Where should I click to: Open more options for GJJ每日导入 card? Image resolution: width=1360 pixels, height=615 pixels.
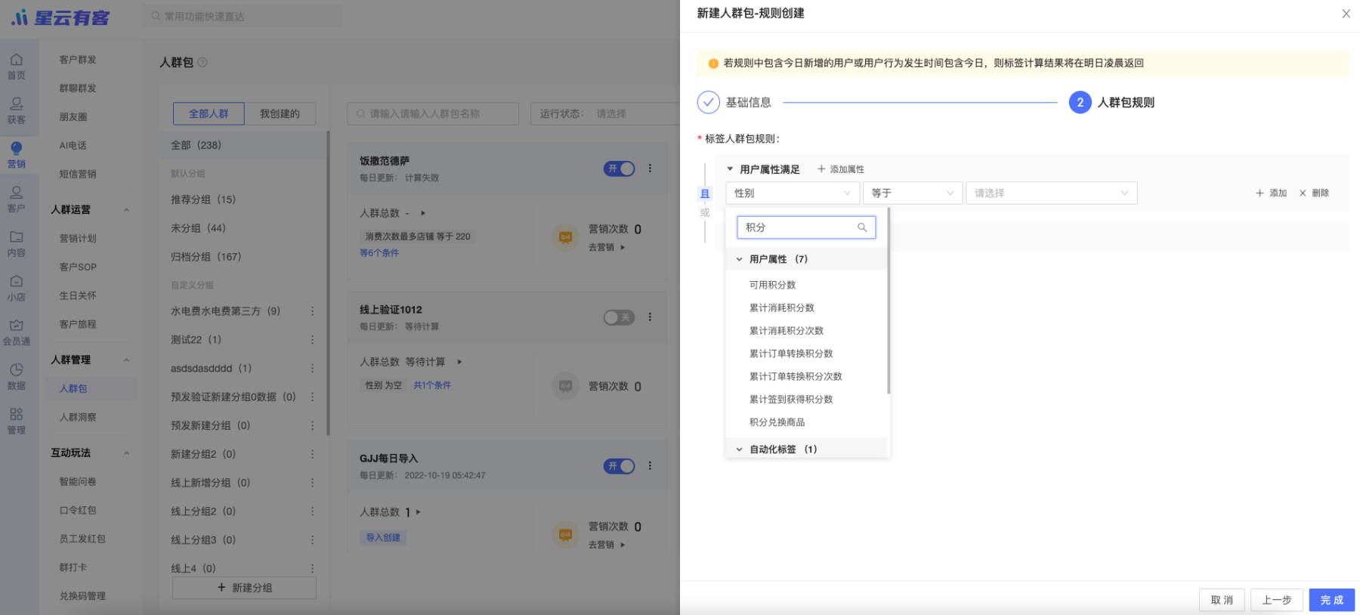650,466
